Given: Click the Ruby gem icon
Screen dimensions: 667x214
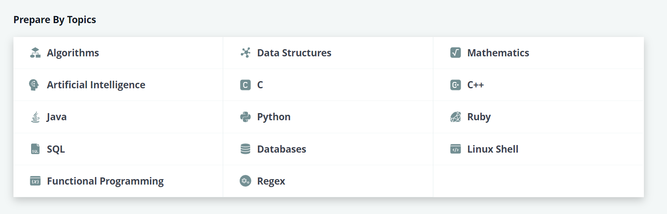Looking at the screenshot, I should click(456, 117).
